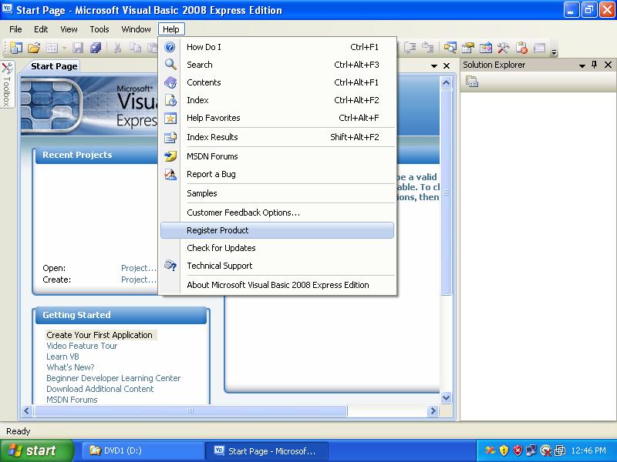617x462 pixels.
Task: Open the toolbar options overflow arrow
Action: (x=554, y=51)
